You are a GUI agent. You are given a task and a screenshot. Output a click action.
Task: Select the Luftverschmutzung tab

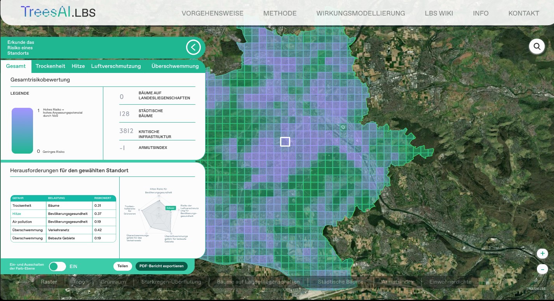[x=116, y=66]
